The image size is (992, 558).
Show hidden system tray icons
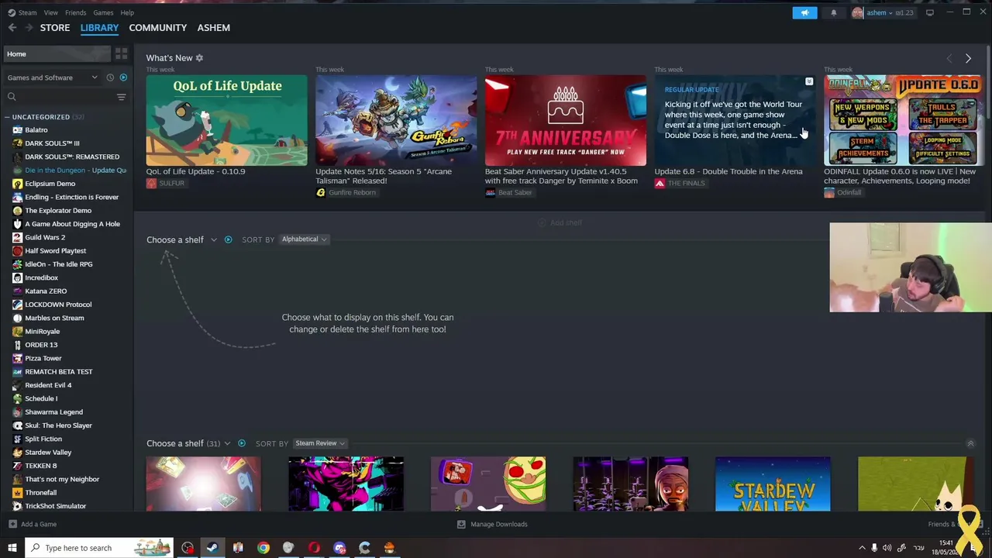(x=862, y=548)
